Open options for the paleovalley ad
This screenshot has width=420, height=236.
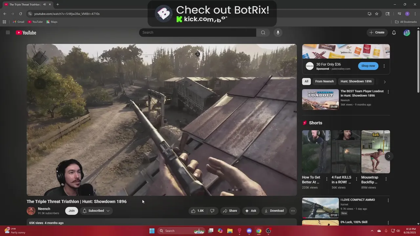[x=384, y=66]
